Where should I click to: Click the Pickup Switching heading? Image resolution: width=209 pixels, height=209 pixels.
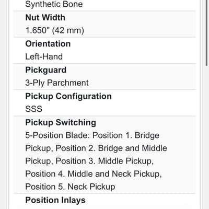point(61,123)
